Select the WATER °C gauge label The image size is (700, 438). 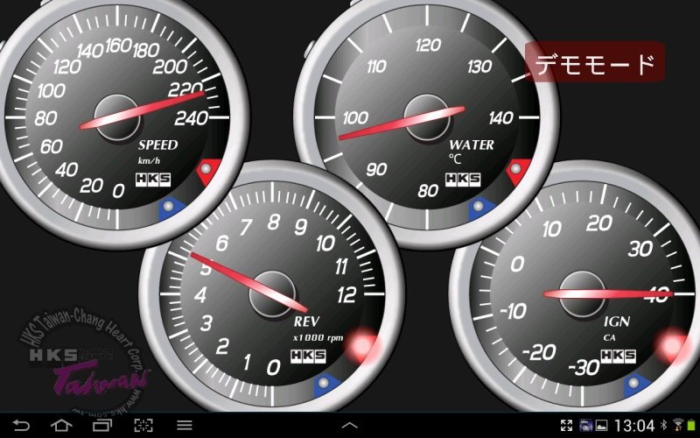(472, 151)
